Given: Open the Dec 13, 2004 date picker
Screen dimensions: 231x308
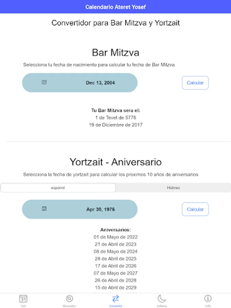Looking at the screenshot, I should click(80, 83).
